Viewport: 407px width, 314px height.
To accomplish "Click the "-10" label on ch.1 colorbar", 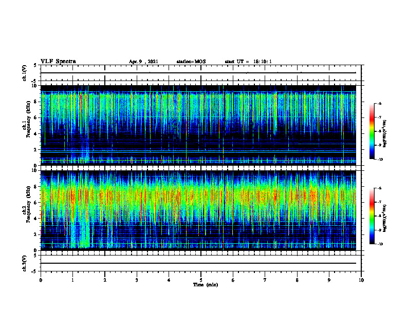I will [x=380, y=159].
